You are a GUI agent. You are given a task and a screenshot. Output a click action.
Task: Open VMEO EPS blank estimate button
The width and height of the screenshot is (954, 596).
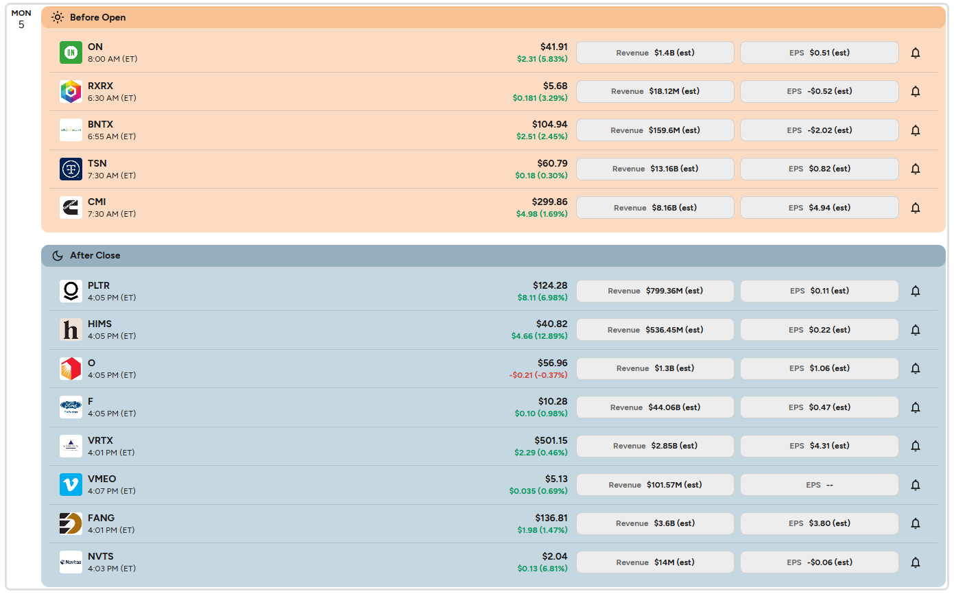pos(820,485)
